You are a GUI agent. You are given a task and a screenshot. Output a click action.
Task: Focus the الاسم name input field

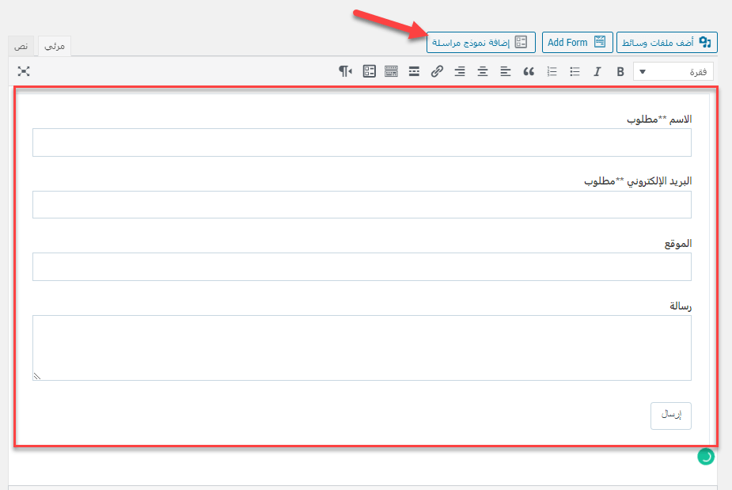click(x=362, y=142)
